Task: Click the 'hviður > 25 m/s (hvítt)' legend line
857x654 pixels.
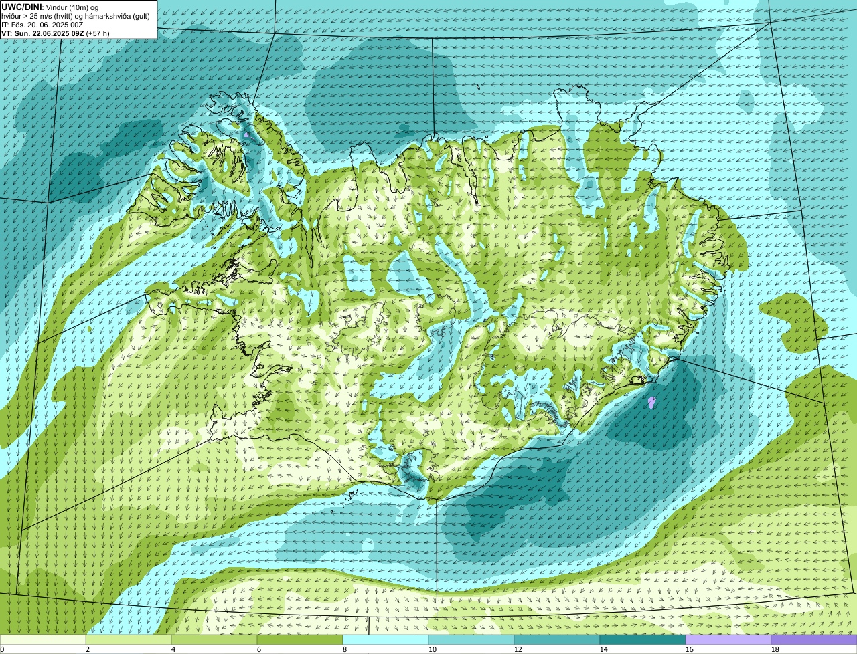Action: click(x=76, y=15)
